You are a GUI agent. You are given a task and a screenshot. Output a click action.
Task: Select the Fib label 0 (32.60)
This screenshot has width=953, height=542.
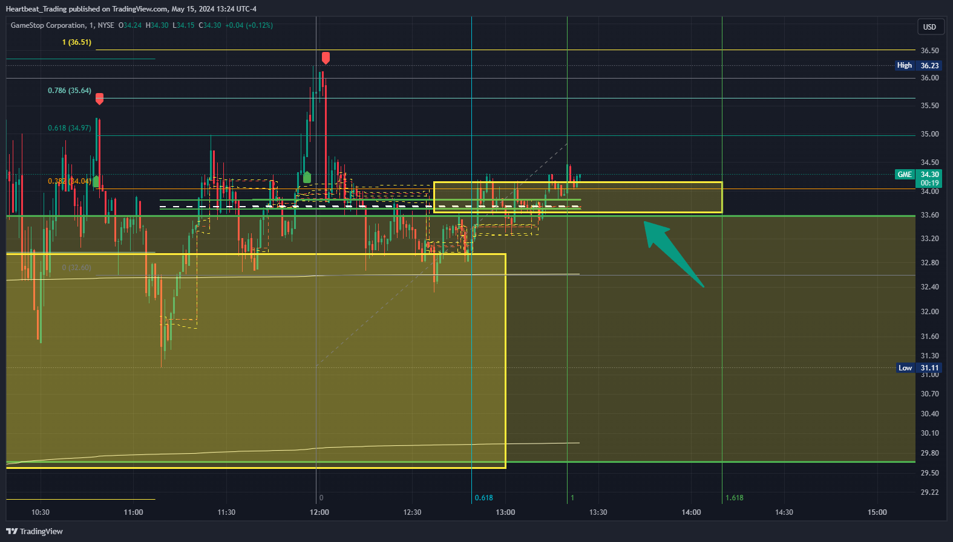click(77, 268)
